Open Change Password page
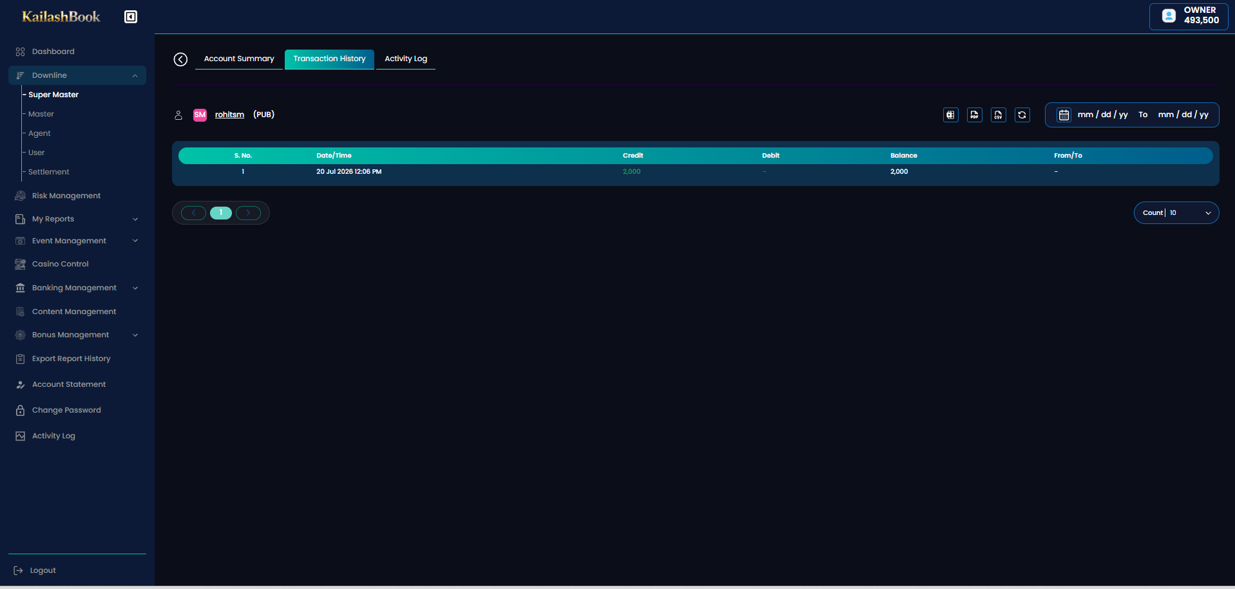 tap(66, 410)
